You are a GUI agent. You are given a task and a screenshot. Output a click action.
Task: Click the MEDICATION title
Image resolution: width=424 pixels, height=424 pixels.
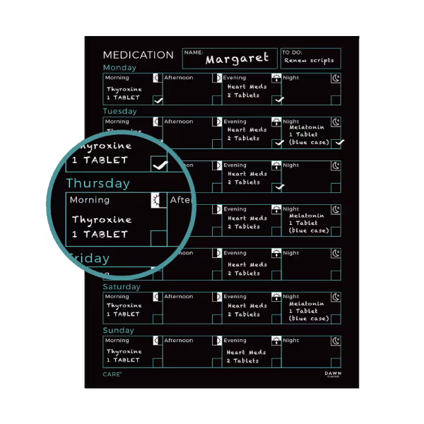pyautogui.click(x=138, y=55)
